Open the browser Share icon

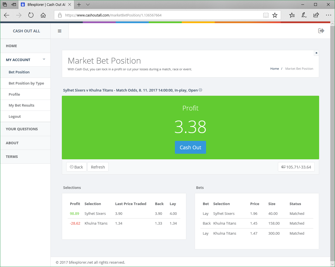click(x=316, y=15)
